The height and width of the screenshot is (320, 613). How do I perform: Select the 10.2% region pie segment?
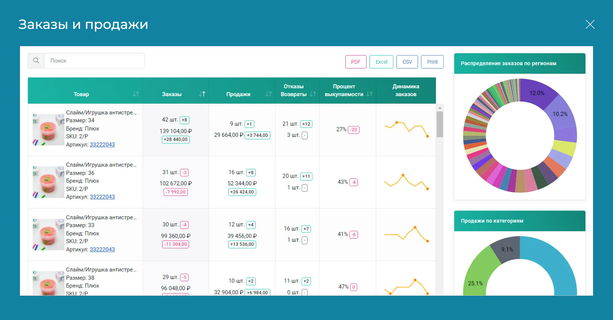[x=561, y=114]
